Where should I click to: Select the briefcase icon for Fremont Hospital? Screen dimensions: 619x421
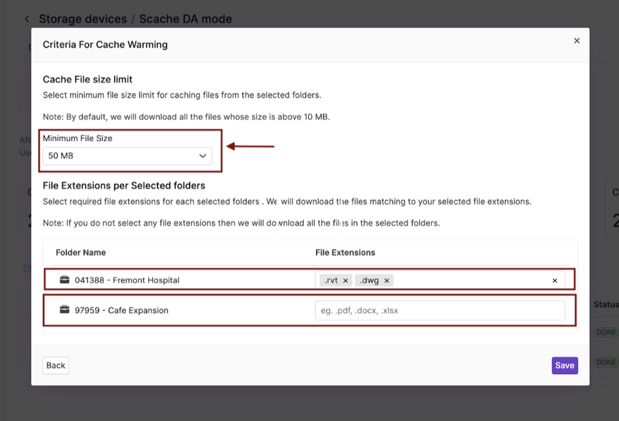pyautogui.click(x=64, y=280)
